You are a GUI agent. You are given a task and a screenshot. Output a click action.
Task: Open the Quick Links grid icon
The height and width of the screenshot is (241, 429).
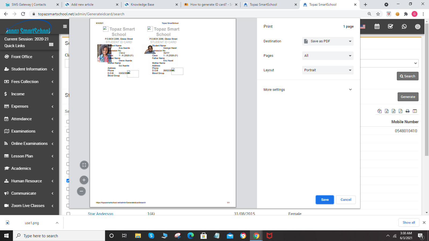[51, 44]
